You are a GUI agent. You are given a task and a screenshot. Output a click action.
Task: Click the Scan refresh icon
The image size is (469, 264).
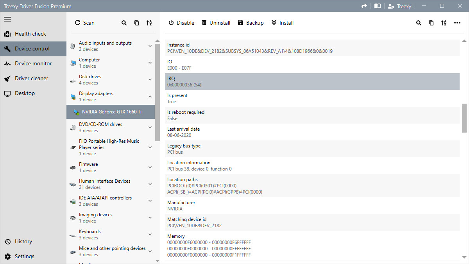(77, 23)
